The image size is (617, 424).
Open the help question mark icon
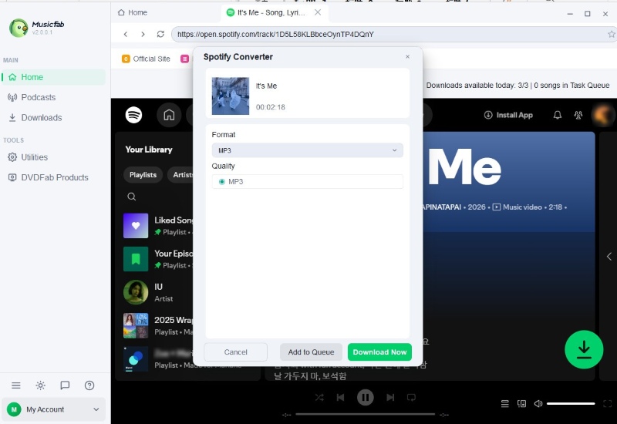[89, 385]
